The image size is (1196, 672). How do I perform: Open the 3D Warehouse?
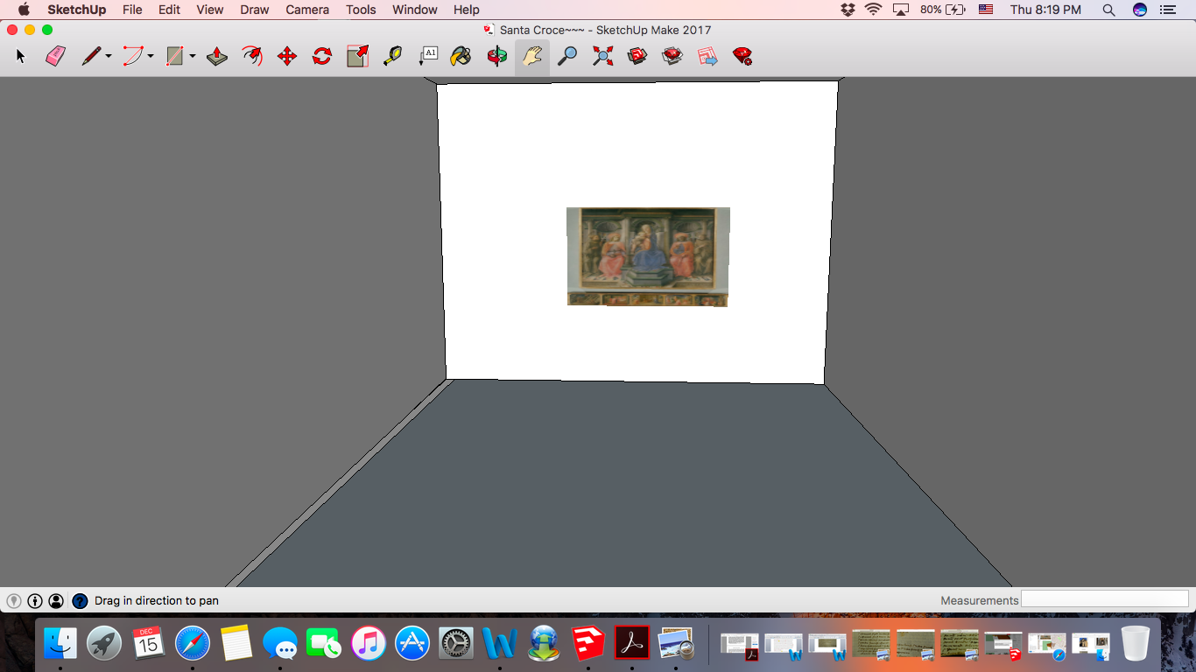[637, 57]
